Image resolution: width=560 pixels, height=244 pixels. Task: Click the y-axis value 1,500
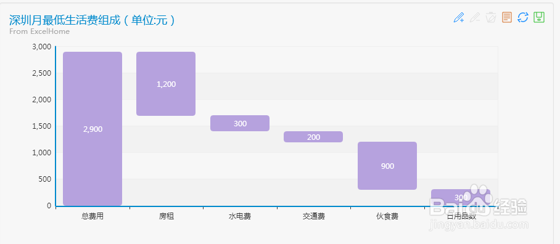[42, 126]
